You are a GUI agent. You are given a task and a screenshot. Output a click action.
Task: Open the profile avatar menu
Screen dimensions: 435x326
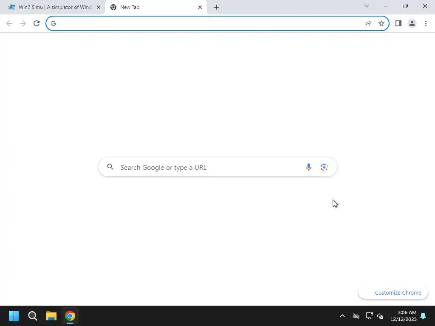click(412, 23)
